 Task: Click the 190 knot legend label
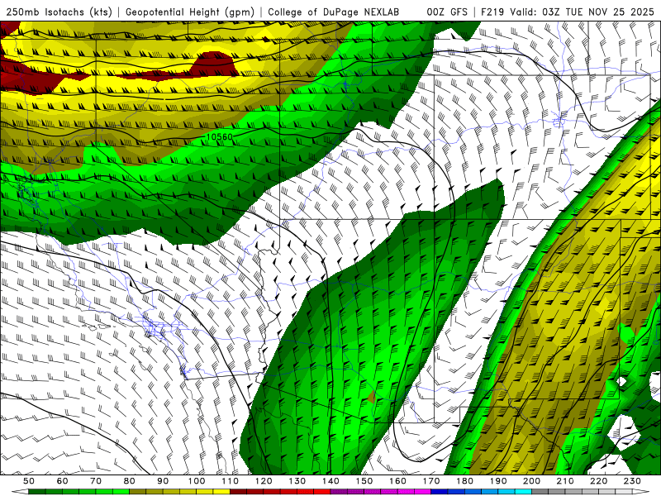pyautogui.click(x=498, y=481)
